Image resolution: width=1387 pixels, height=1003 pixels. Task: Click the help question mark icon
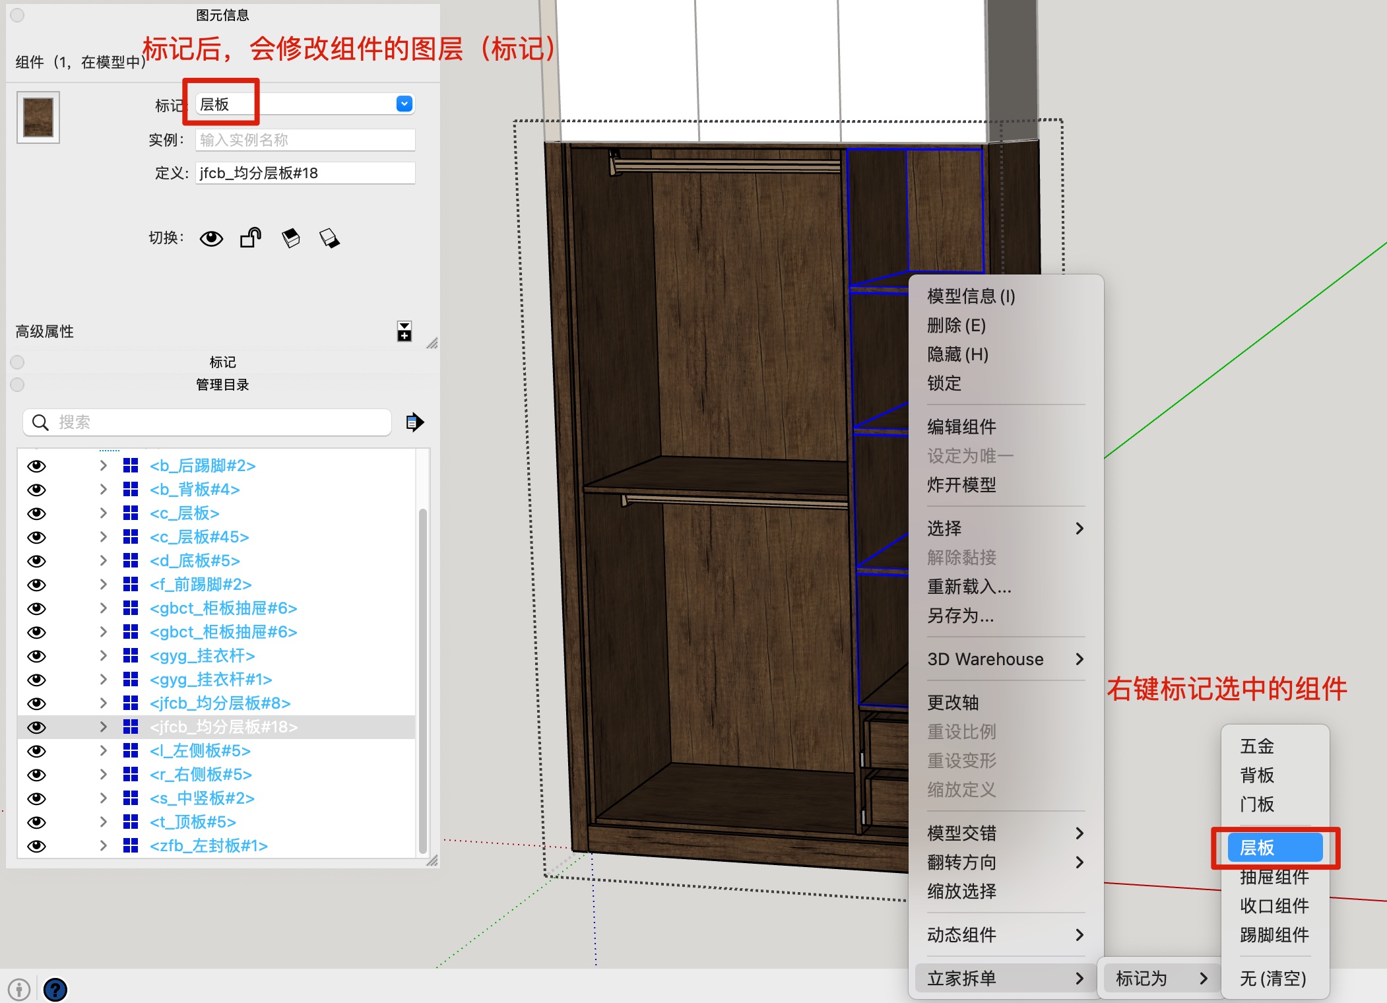[55, 990]
